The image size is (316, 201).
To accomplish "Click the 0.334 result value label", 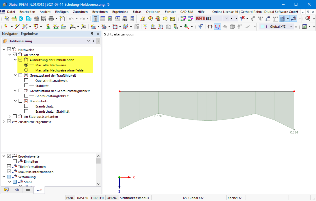I will [x=294, y=132].
